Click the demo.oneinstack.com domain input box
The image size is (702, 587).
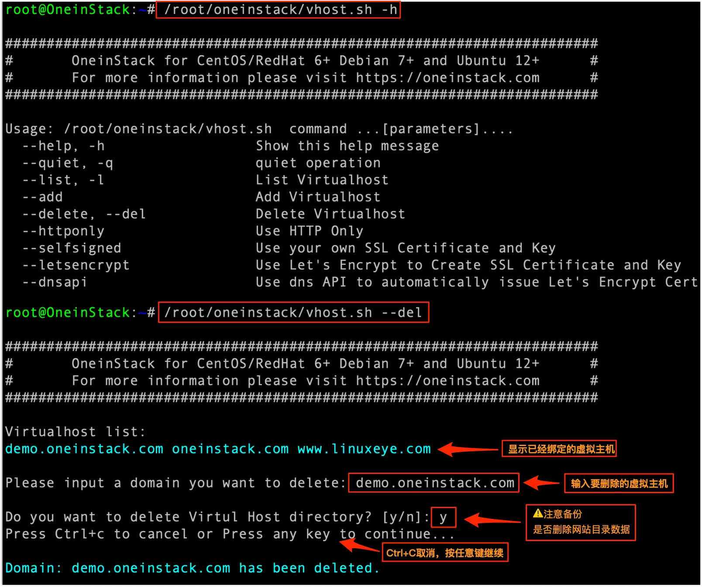click(x=434, y=483)
